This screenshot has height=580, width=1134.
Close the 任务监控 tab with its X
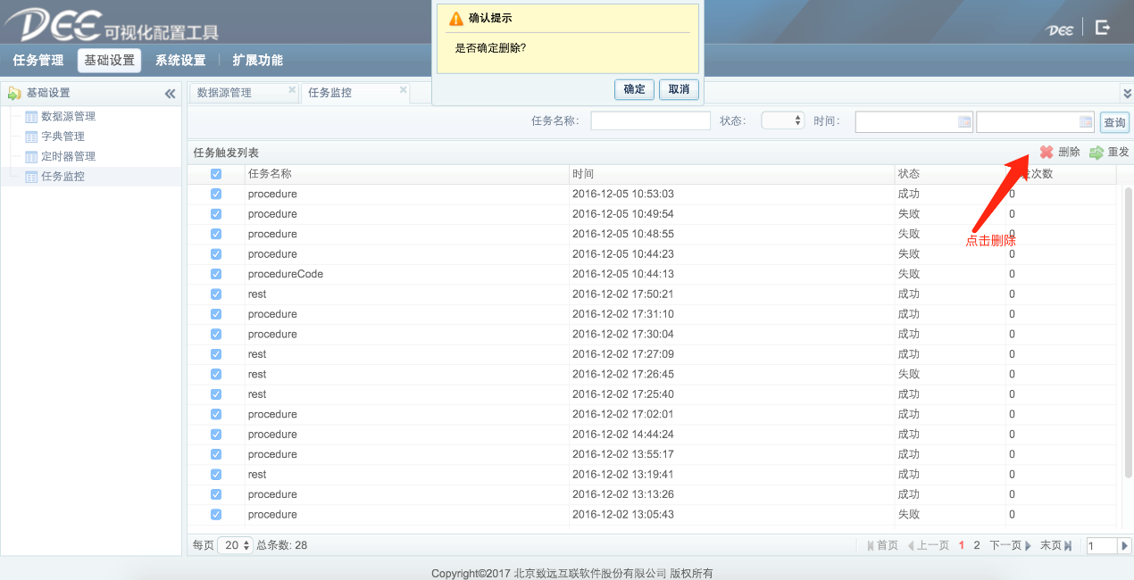click(x=403, y=90)
